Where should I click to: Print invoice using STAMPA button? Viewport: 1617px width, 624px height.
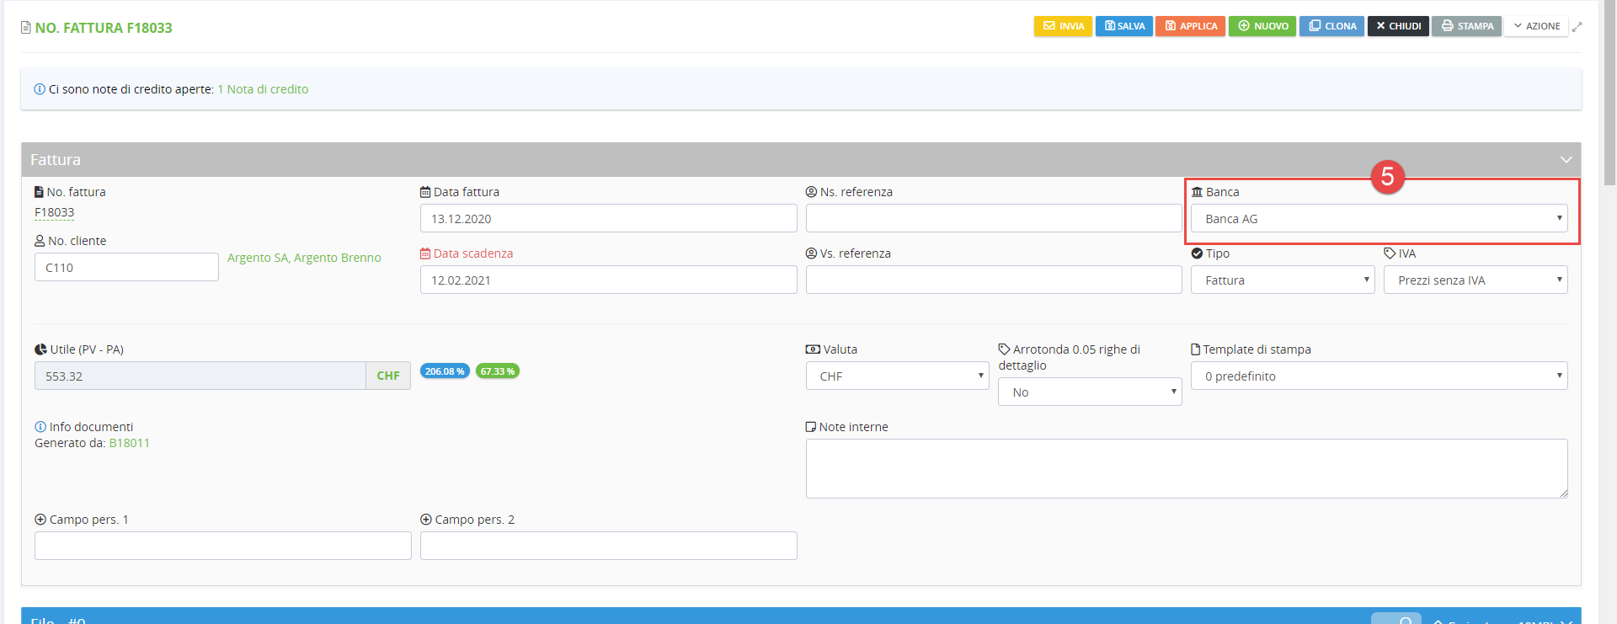(x=1466, y=26)
